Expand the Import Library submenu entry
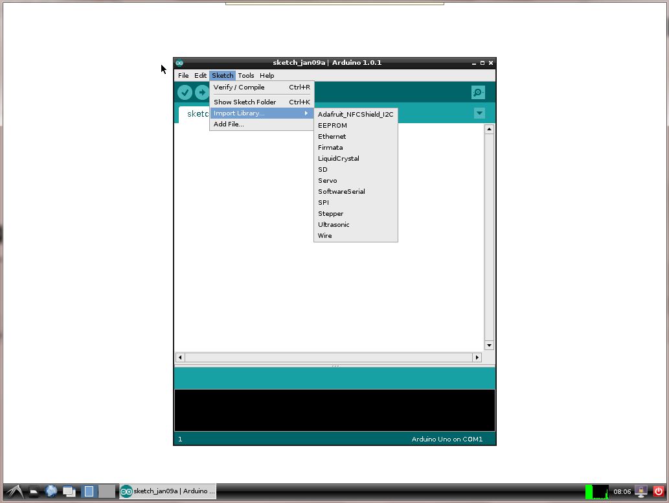The height and width of the screenshot is (503, 669). tap(262, 113)
